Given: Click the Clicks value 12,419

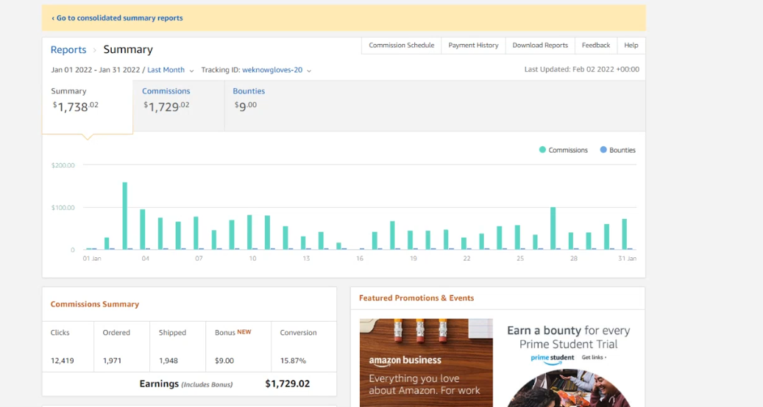Looking at the screenshot, I should 63,361.
